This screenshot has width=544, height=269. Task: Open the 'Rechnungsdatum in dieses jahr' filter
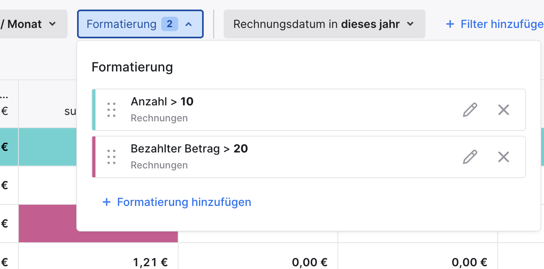[x=324, y=24]
